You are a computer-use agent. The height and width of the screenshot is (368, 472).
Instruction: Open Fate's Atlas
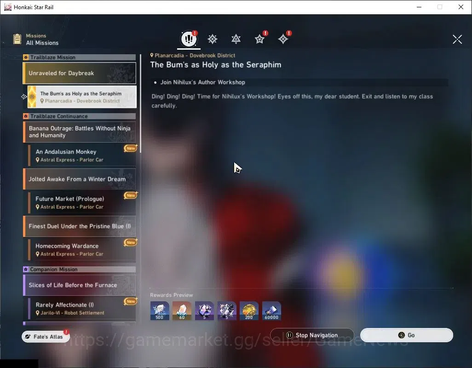(x=46, y=337)
